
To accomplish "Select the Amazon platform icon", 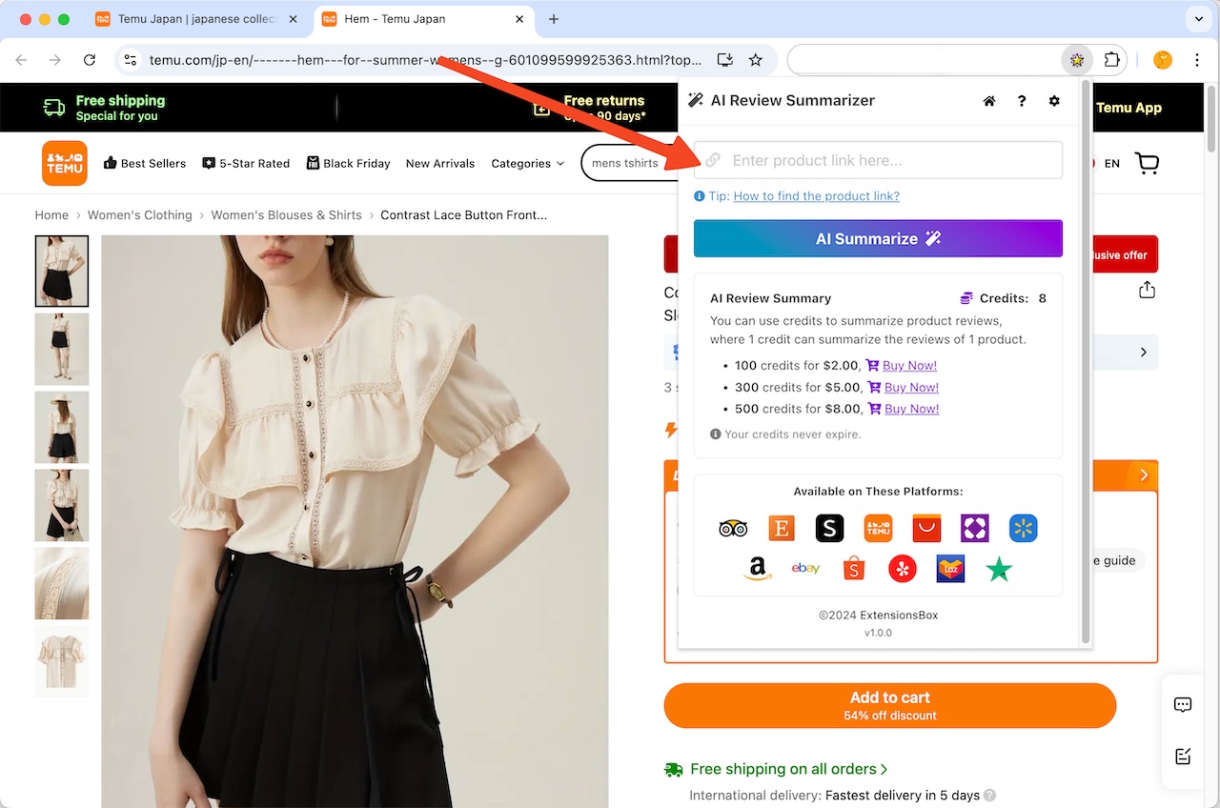I will 757,568.
